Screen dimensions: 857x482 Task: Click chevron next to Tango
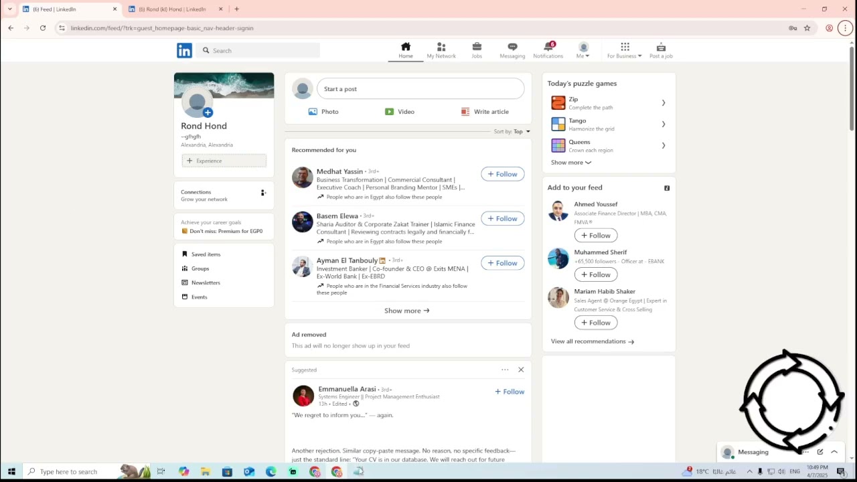[664, 125]
